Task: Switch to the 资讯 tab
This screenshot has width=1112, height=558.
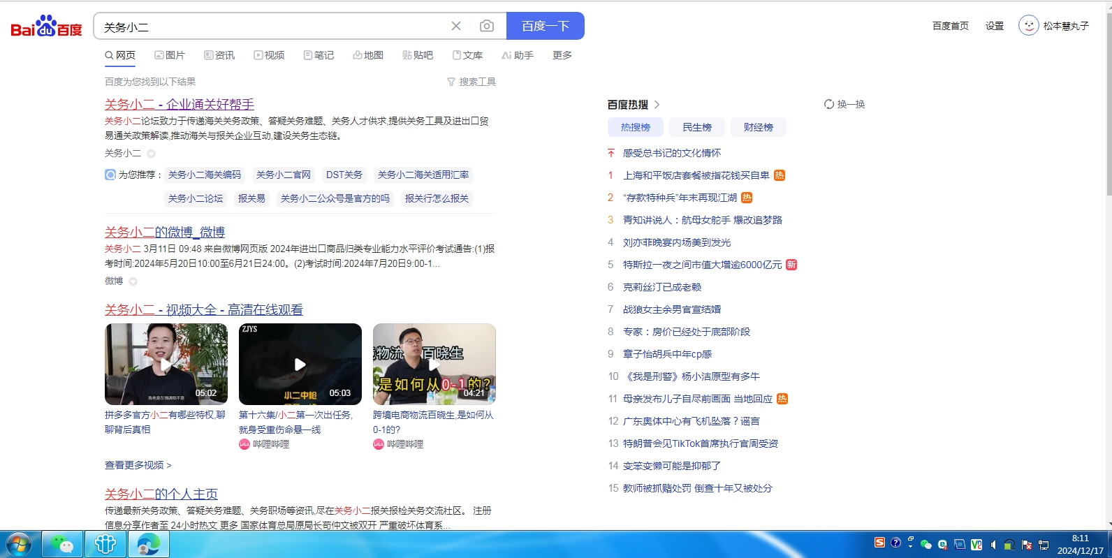Action: (219, 55)
